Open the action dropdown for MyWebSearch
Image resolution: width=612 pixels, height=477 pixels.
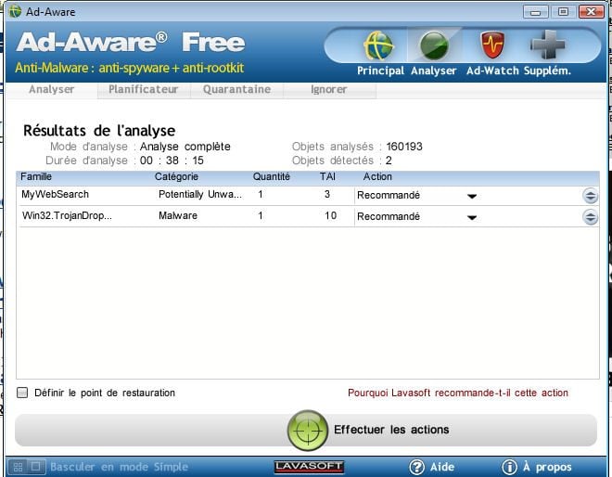471,196
